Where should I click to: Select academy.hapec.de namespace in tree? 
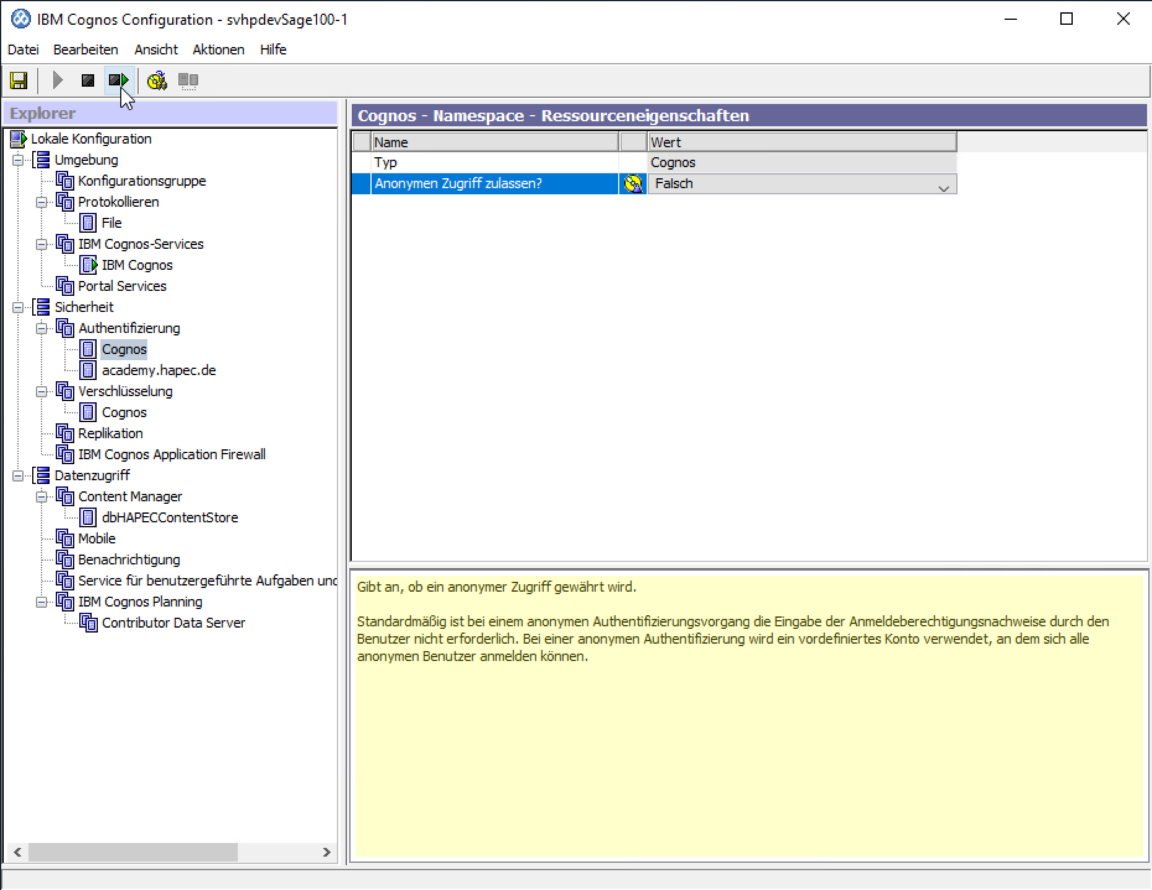[x=159, y=370]
